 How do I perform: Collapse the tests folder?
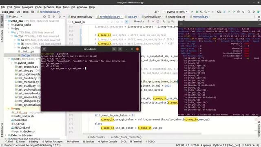click(x=9, y=59)
